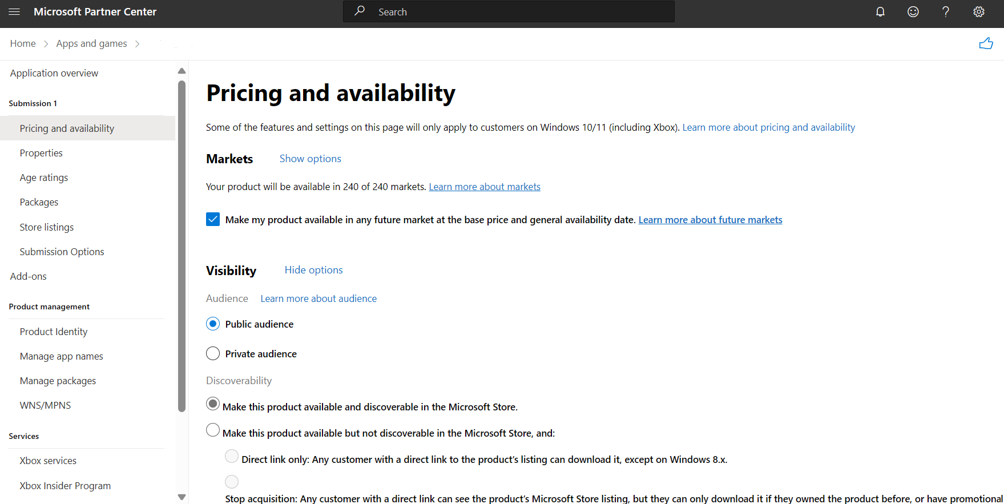Open the notifications bell

[x=880, y=11]
